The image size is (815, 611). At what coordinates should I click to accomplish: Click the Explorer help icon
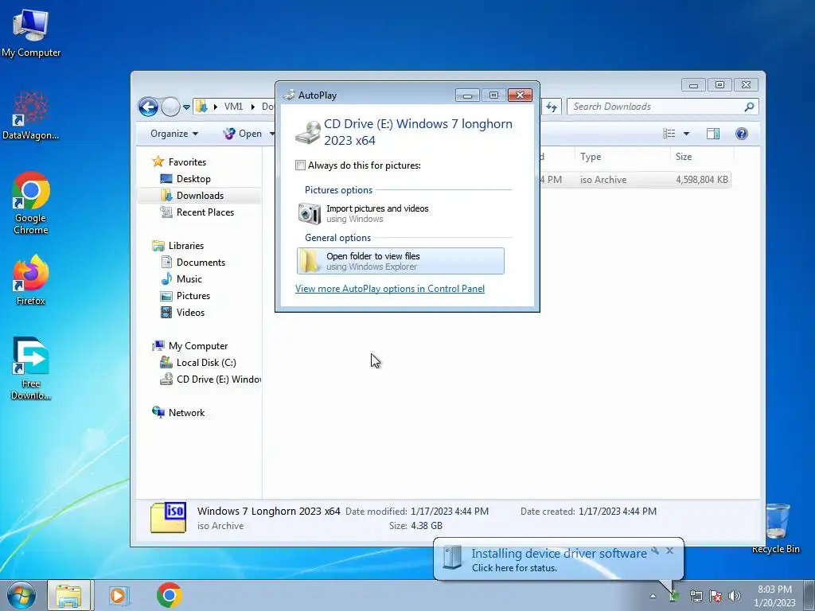click(x=742, y=134)
